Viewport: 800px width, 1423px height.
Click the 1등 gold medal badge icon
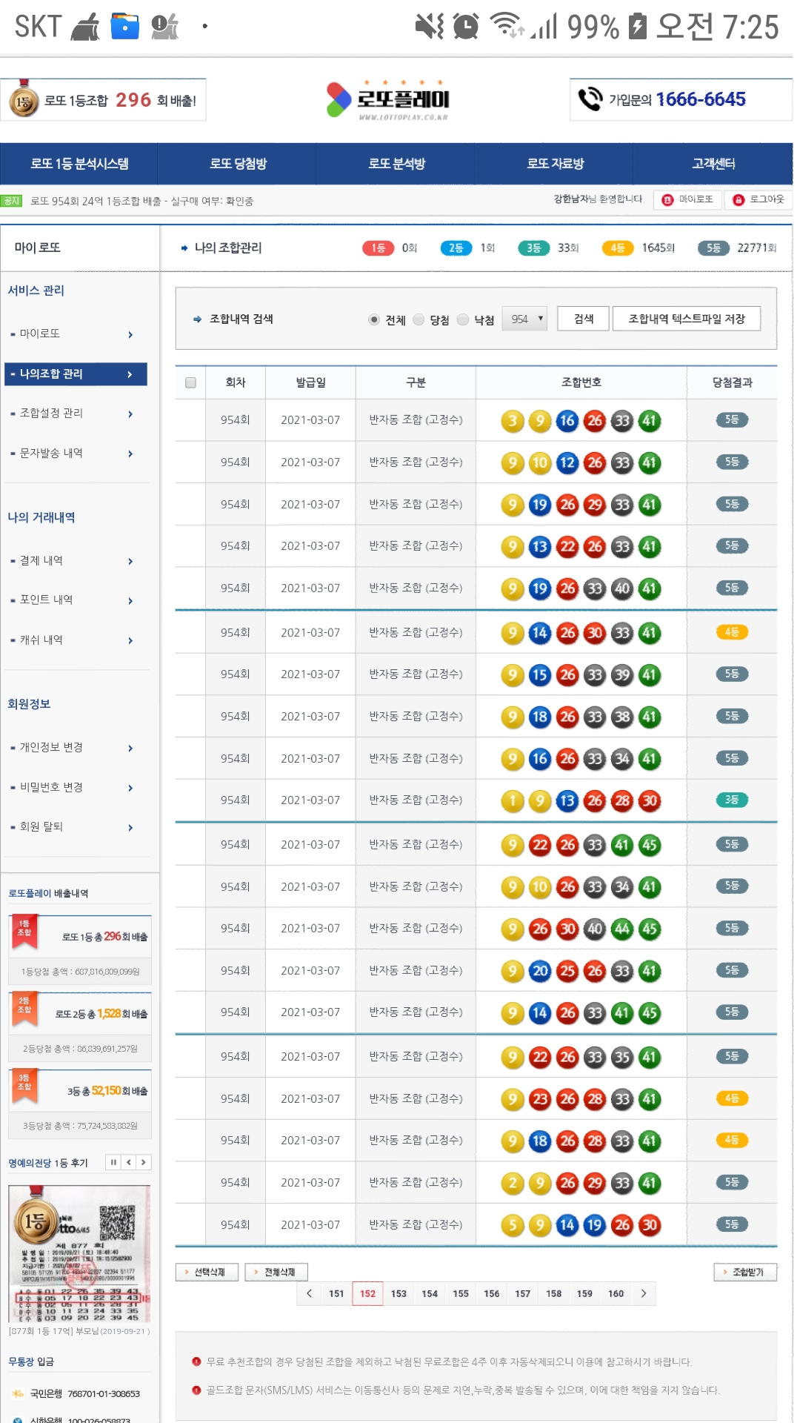pyautogui.click(x=24, y=100)
